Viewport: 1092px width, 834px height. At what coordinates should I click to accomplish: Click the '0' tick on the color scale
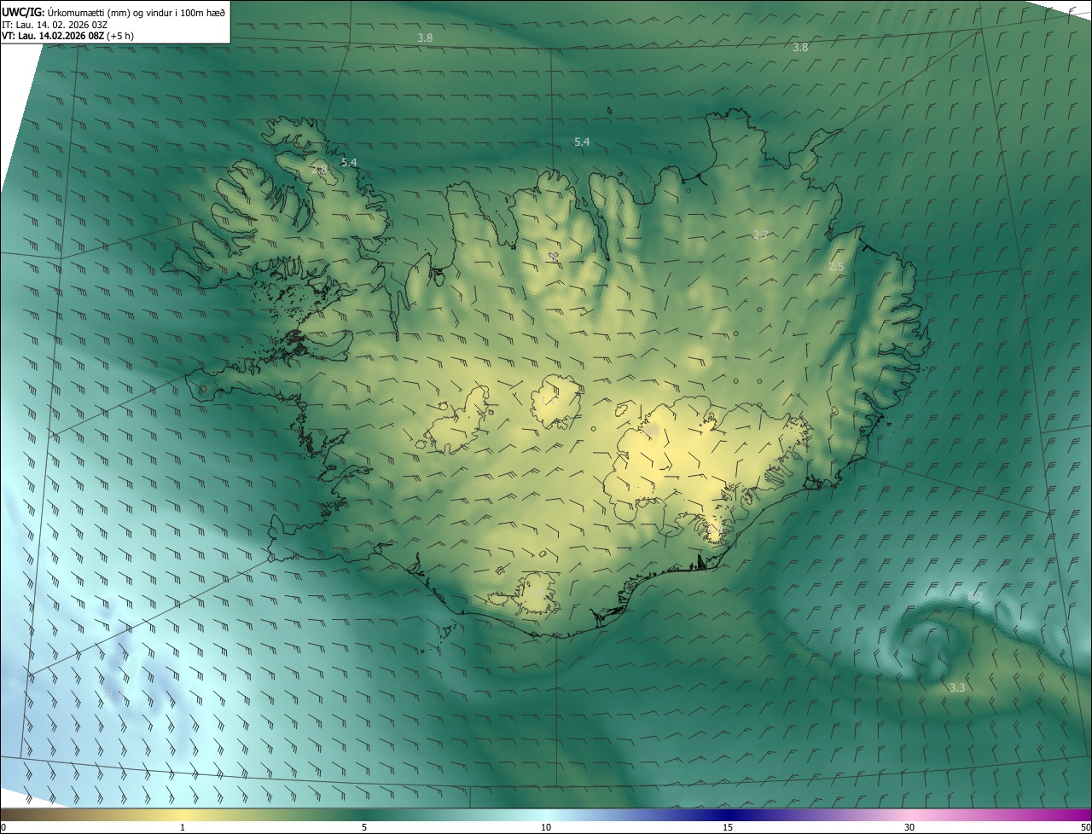coord(3,827)
